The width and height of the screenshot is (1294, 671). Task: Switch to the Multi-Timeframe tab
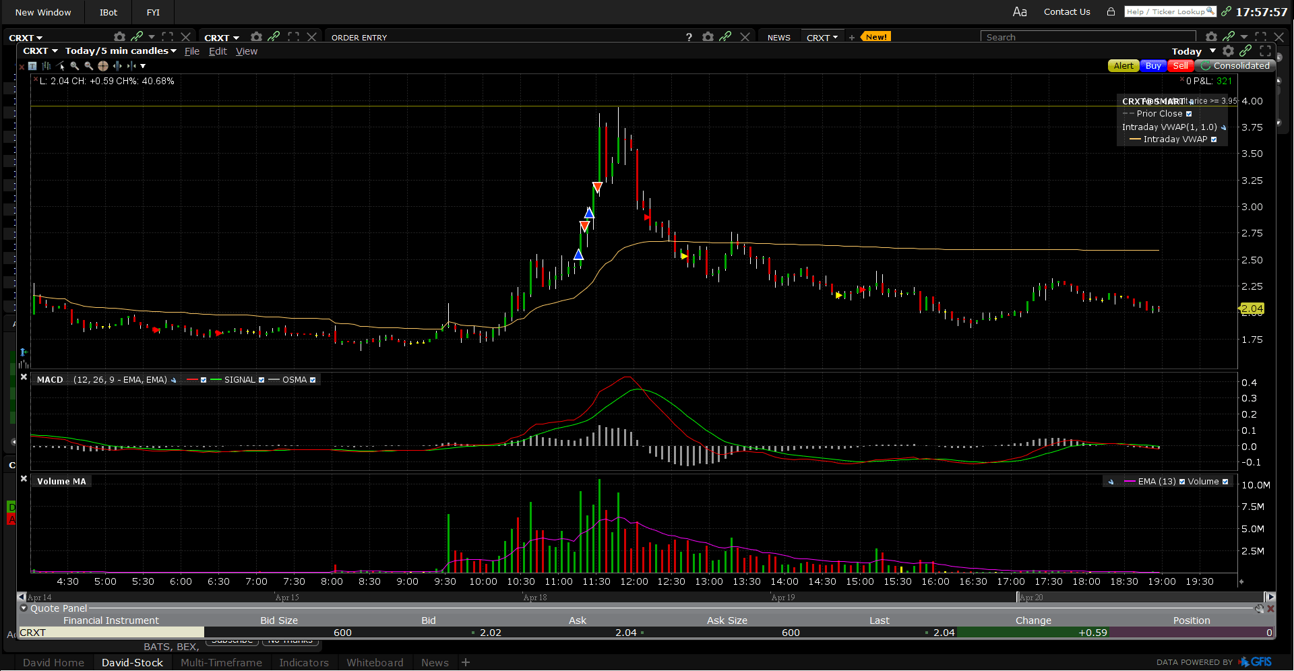point(221,662)
